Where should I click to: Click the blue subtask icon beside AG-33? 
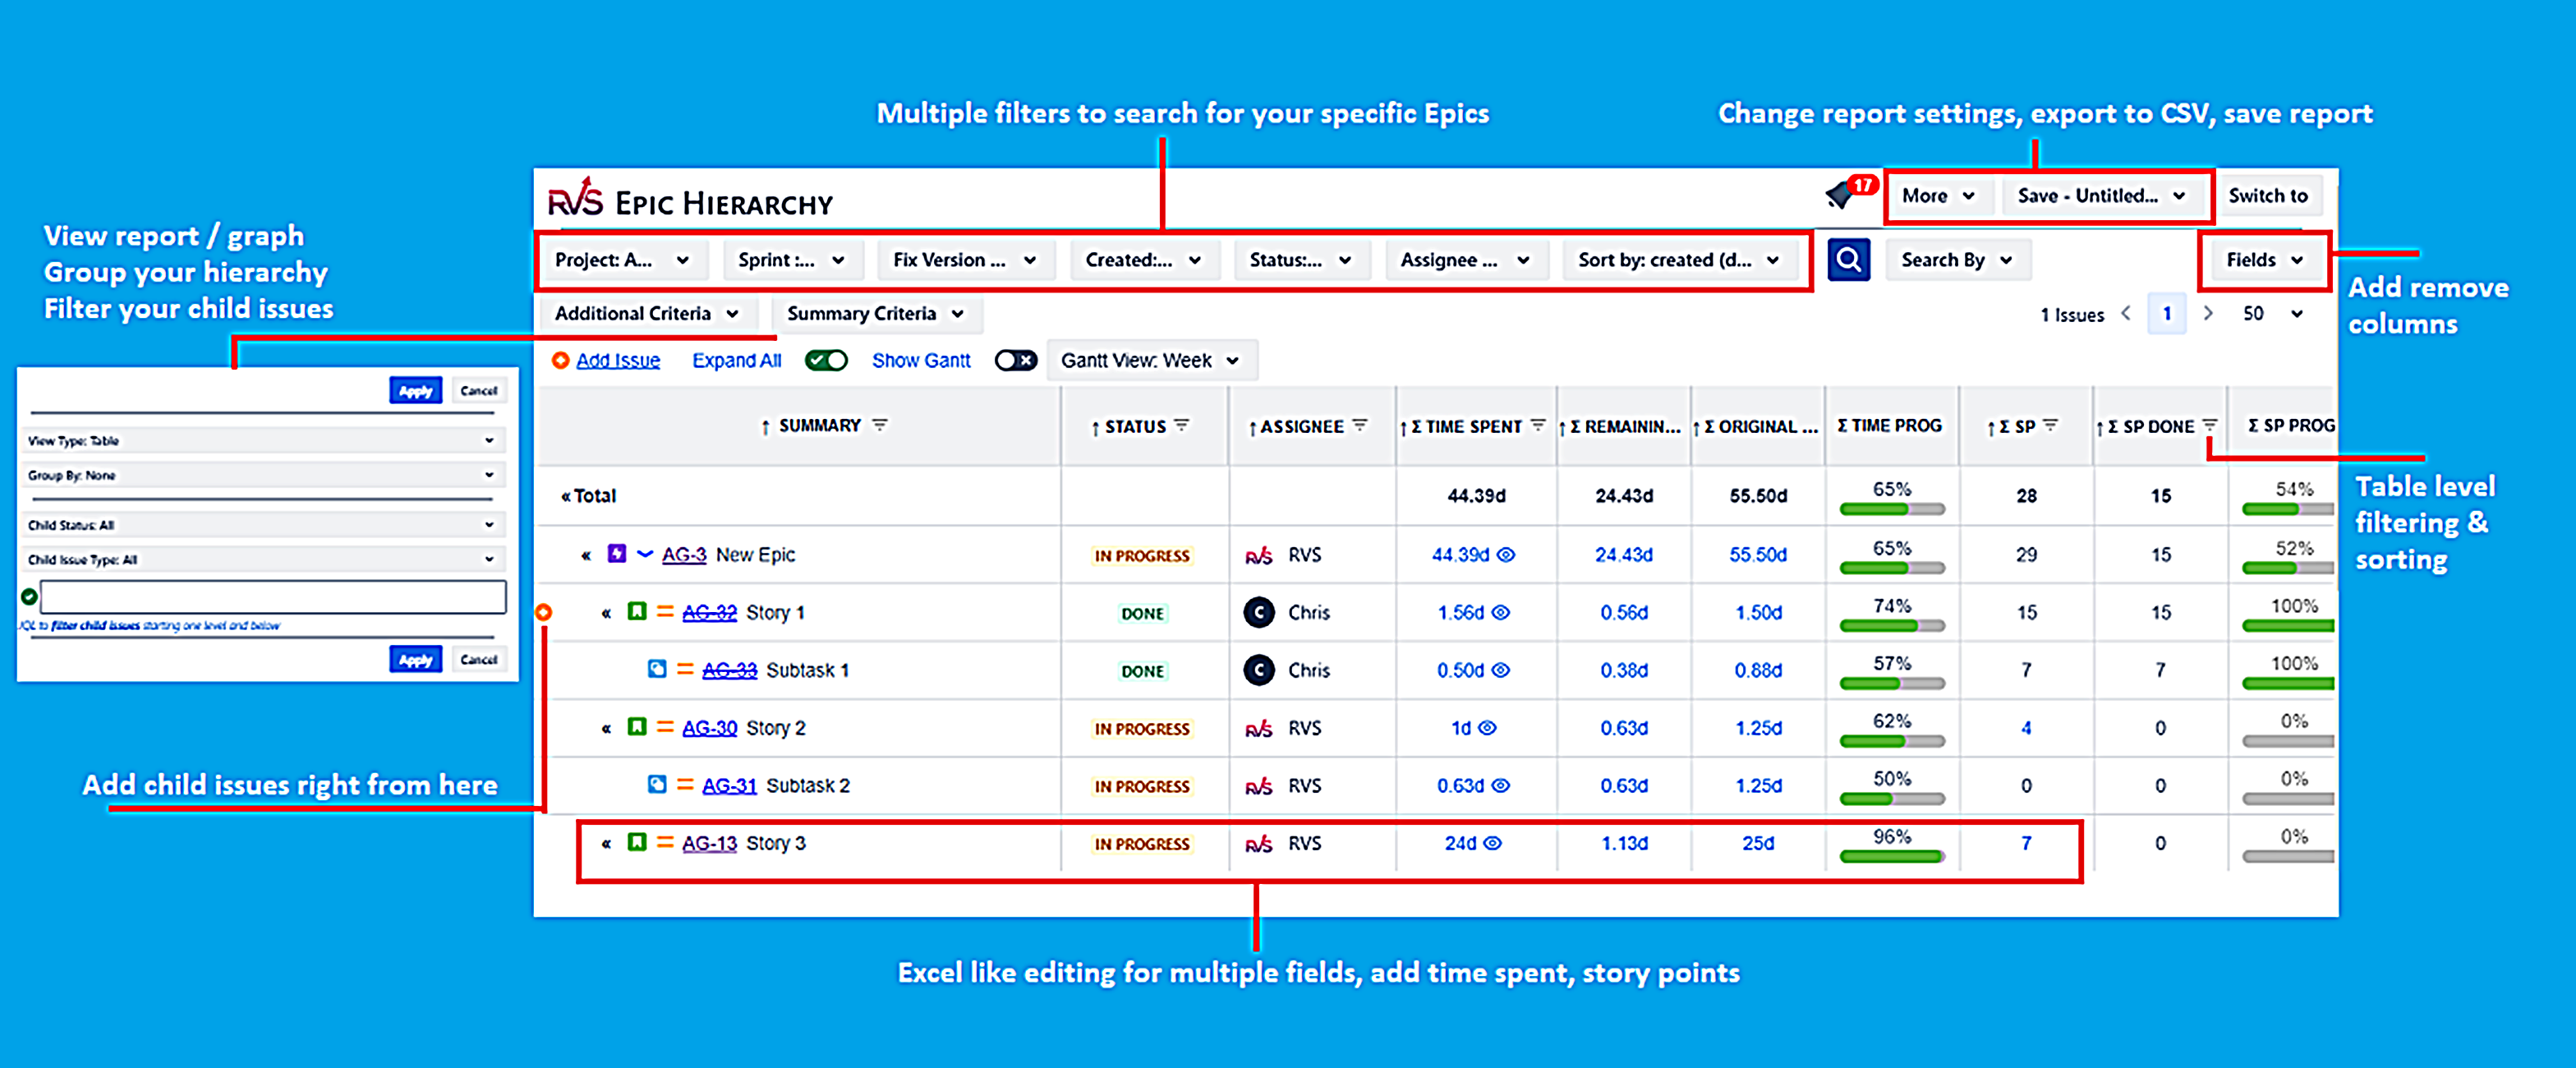tap(657, 670)
